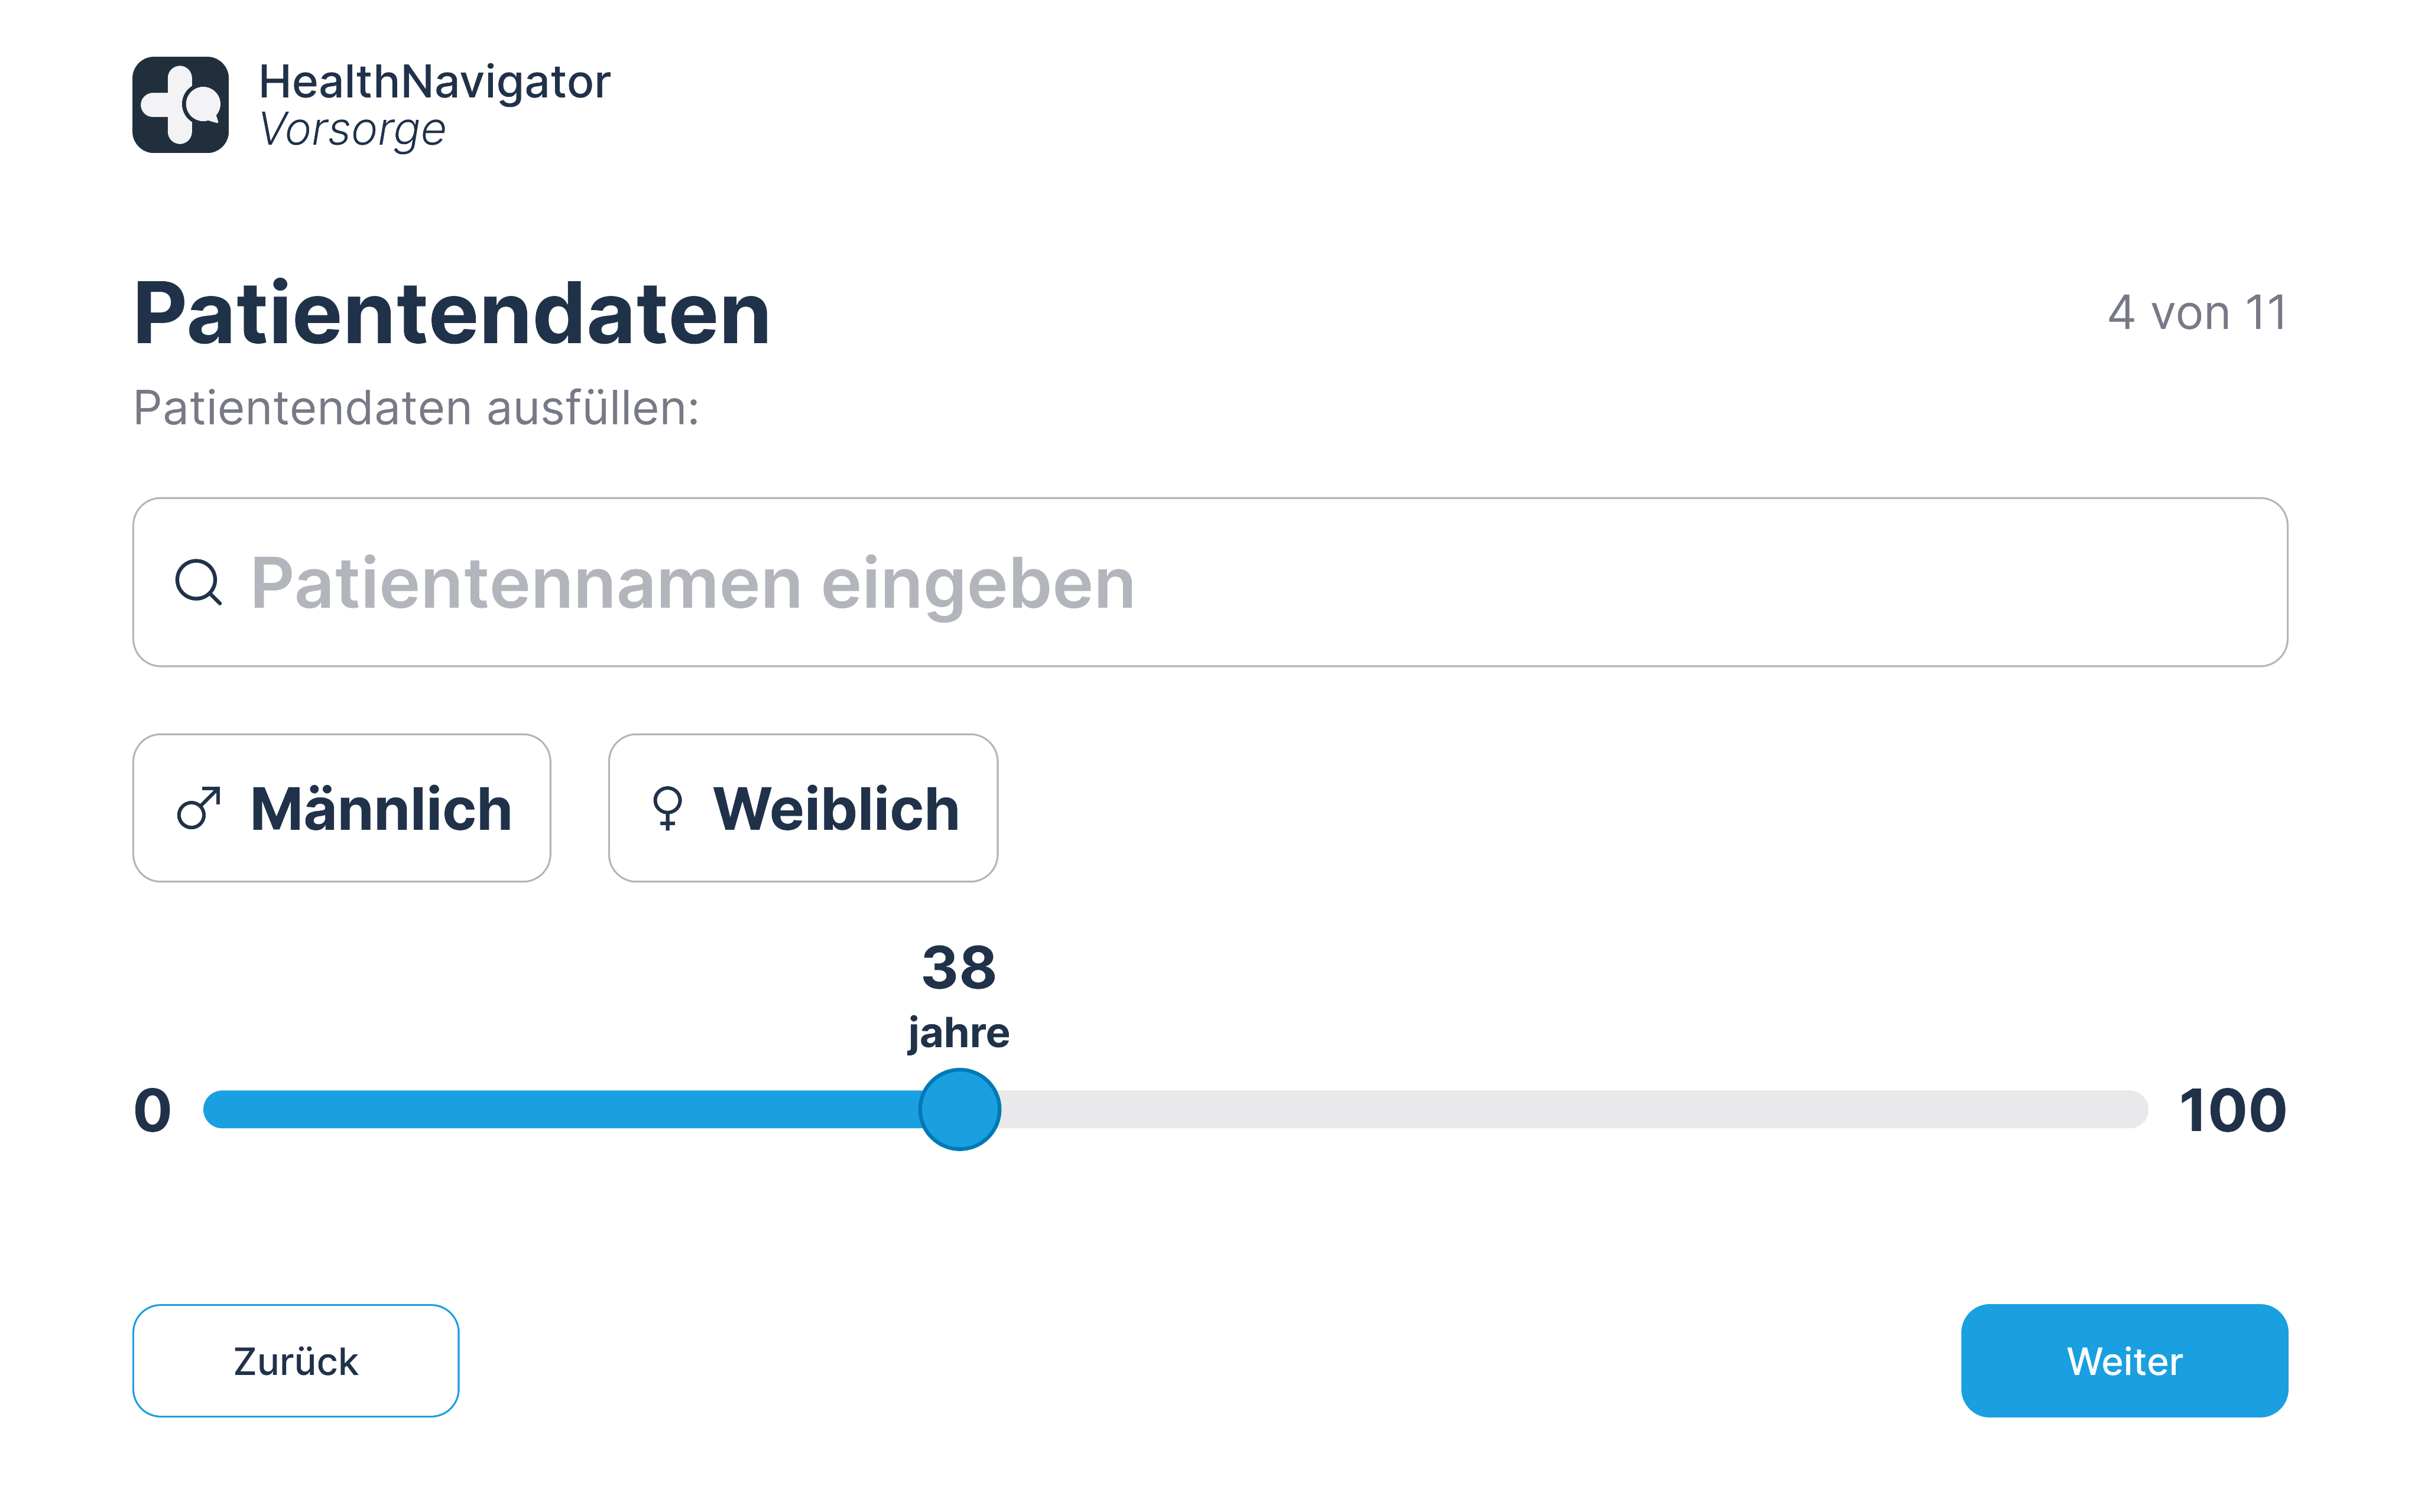Click the jahre unit label
Viewport: 2421px width, 1512px height.
click(x=958, y=1033)
